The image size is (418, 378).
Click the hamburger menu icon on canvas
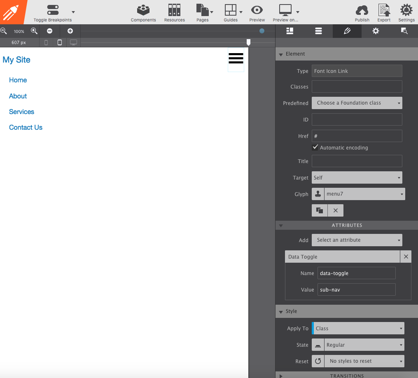click(236, 58)
